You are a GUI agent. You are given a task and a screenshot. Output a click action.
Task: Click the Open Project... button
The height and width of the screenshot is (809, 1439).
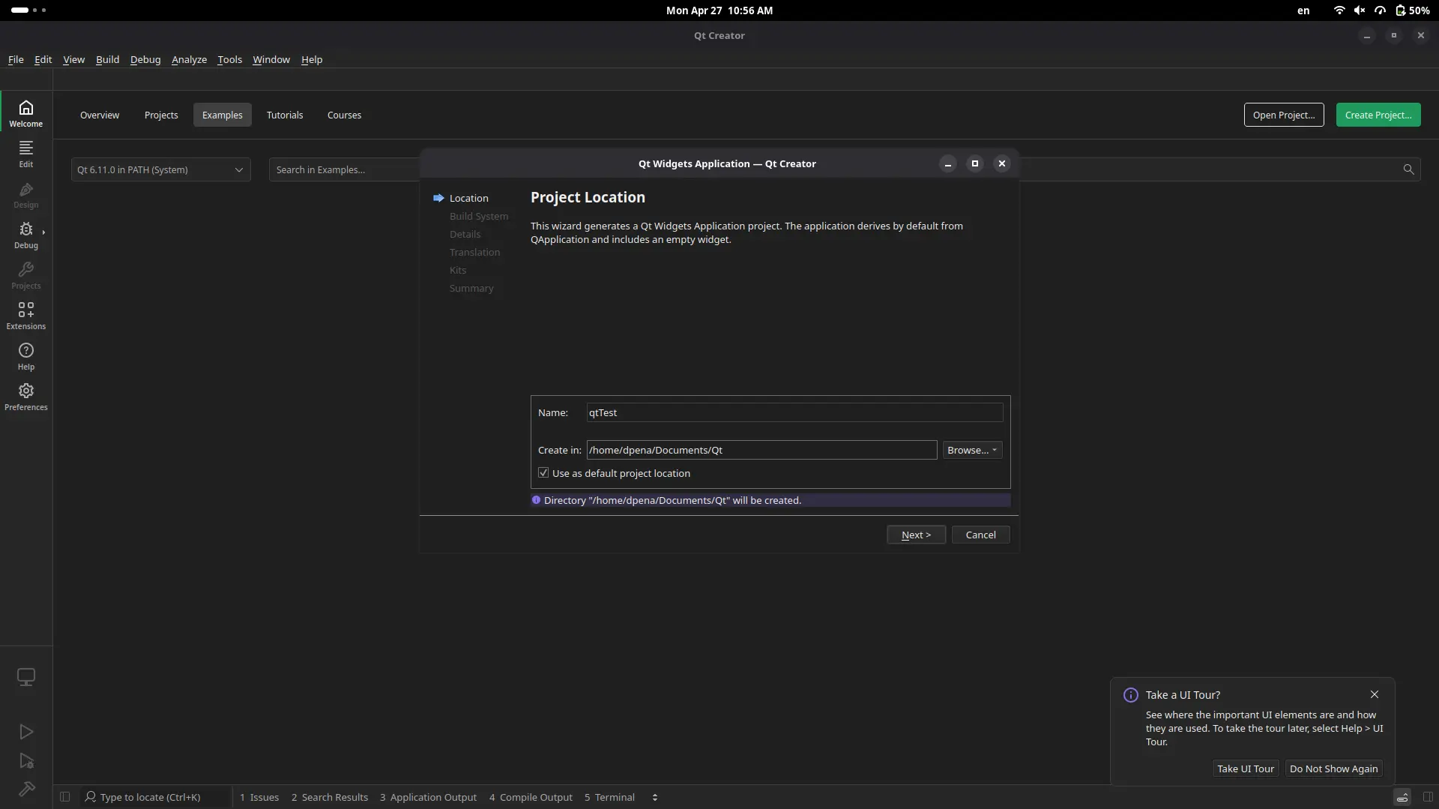[x=1284, y=115]
